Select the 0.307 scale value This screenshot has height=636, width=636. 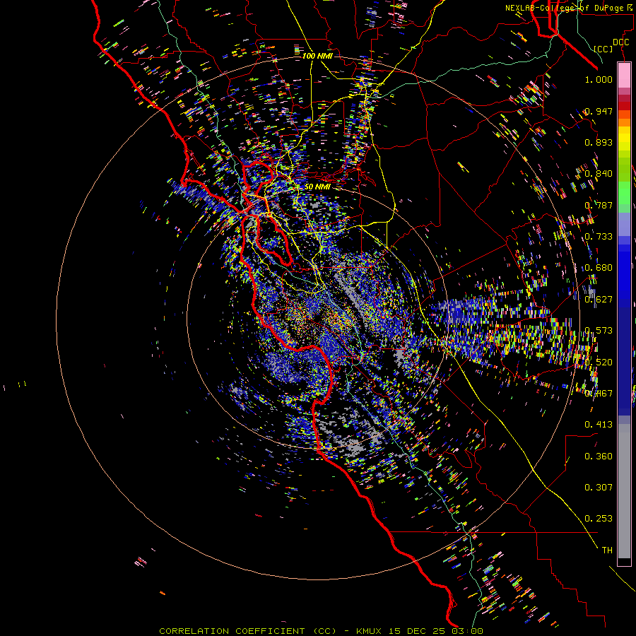point(599,488)
